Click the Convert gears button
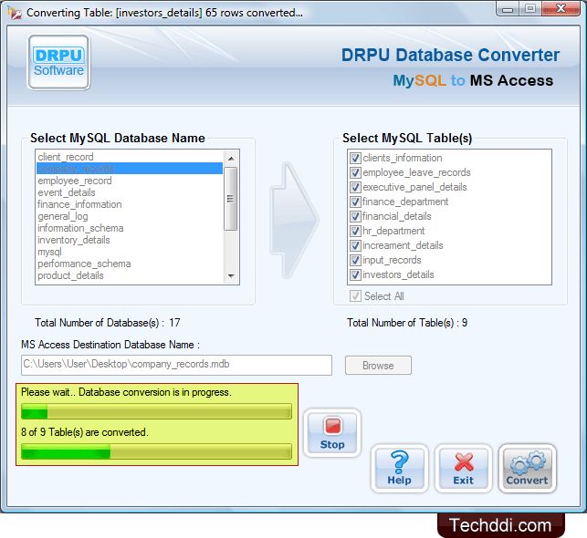 528,469
